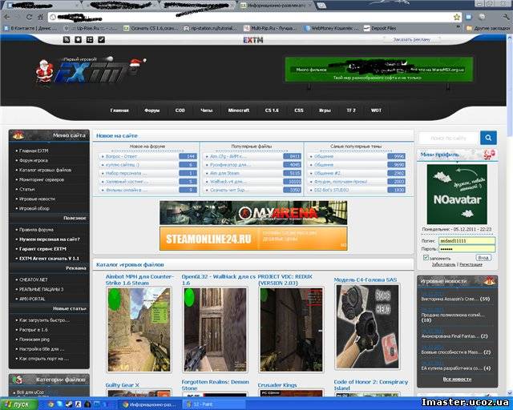Viewport: 513px width, 410px height.
Task: Click the Логин username field
Action: [x=467, y=241]
